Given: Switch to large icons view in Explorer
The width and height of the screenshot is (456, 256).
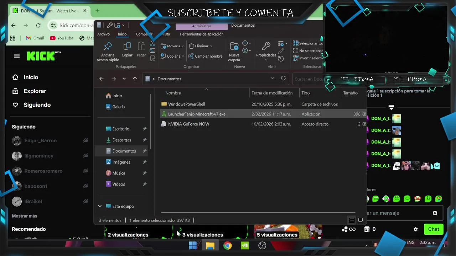Looking at the screenshot, I should tap(360, 220).
